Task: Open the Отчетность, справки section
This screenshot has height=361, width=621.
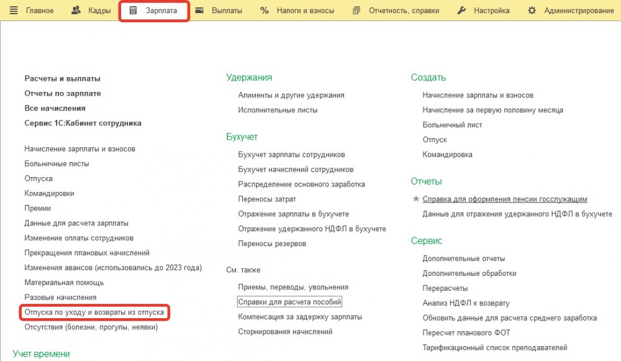Action: click(x=404, y=11)
